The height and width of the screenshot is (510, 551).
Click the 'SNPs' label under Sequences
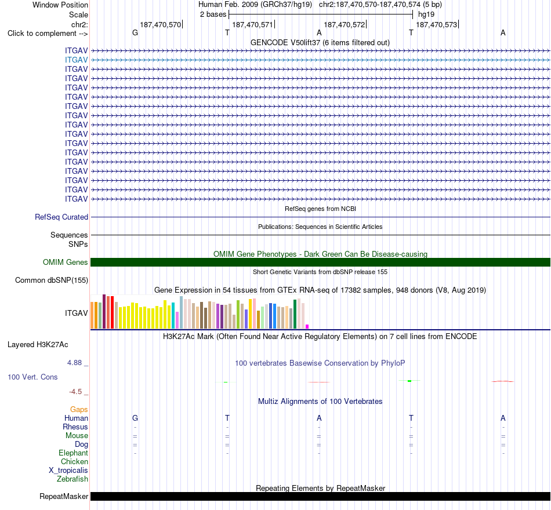point(78,244)
